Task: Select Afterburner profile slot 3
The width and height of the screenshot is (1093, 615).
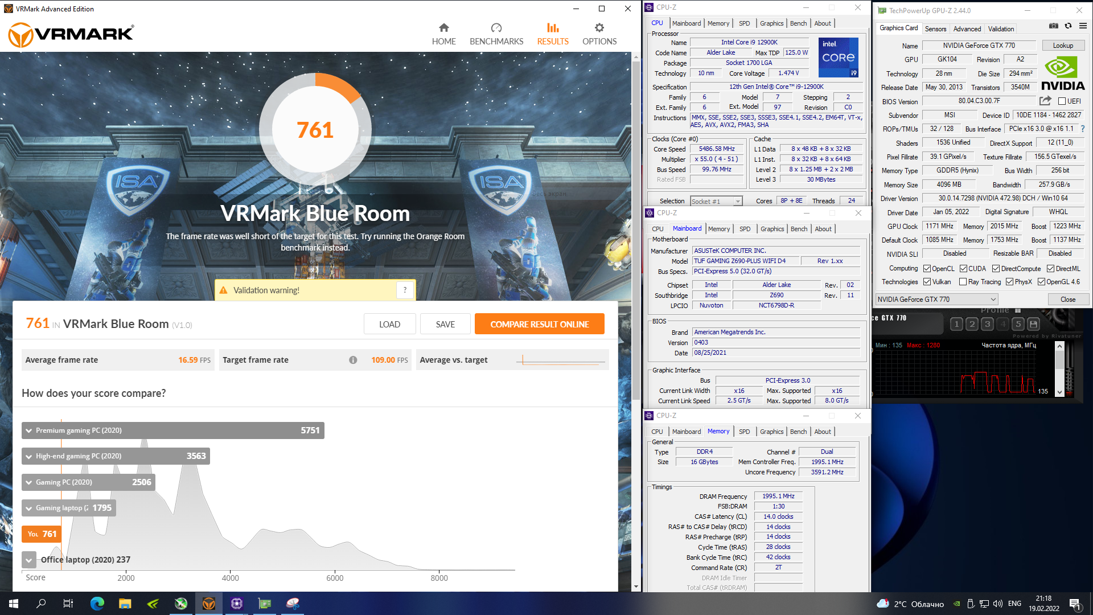Action: tap(987, 324)
